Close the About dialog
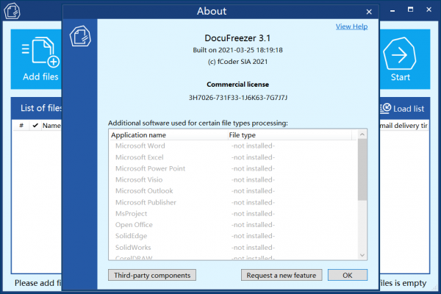 coord(369,12)
